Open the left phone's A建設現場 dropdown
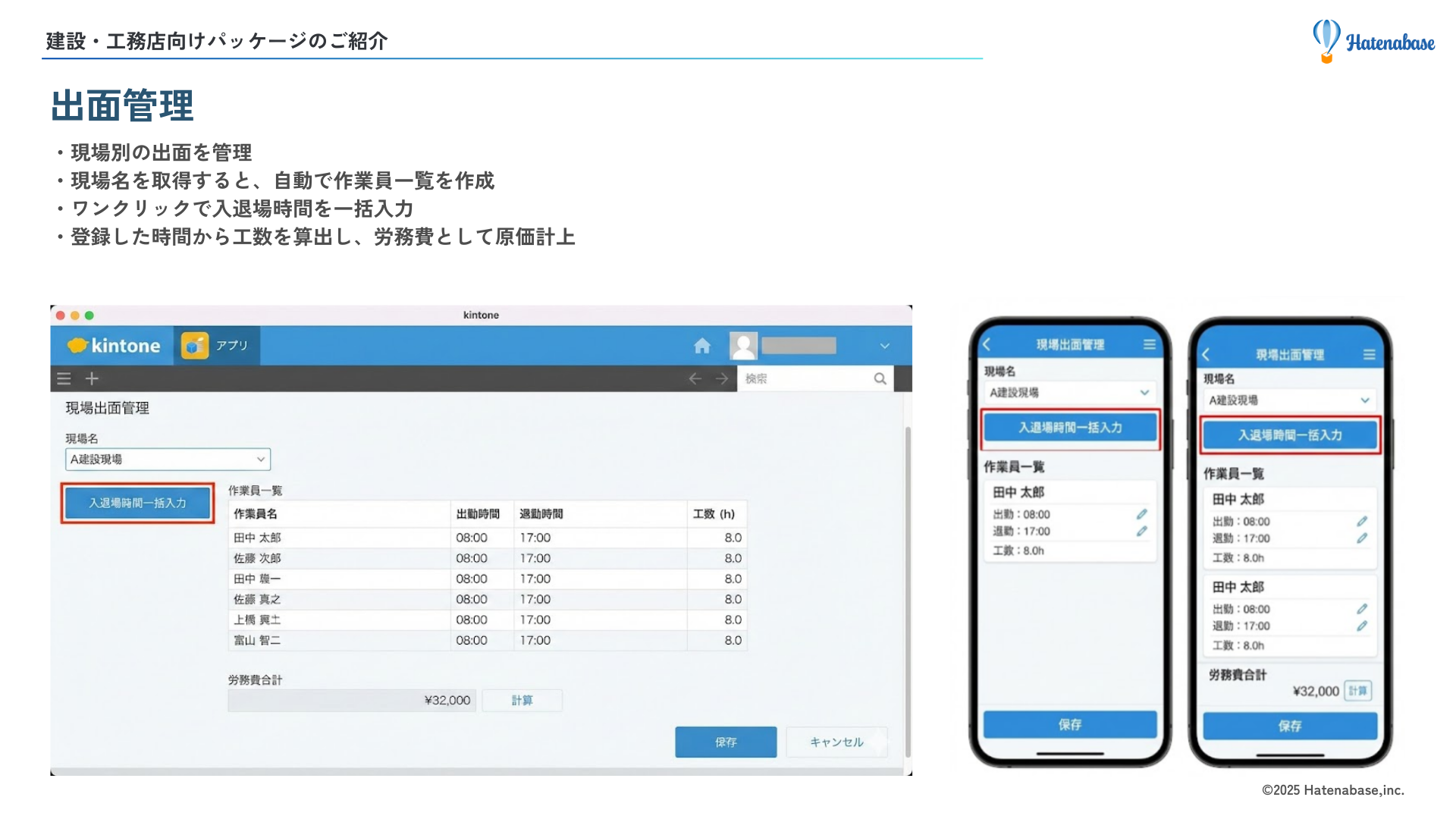This screenshot has height=819, width=1456. coord(1069,392)
